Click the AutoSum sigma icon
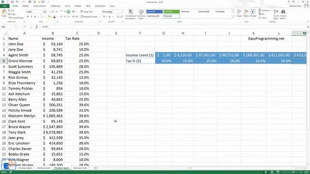Viewport: 310px width, 174px height. coord(260,10)
